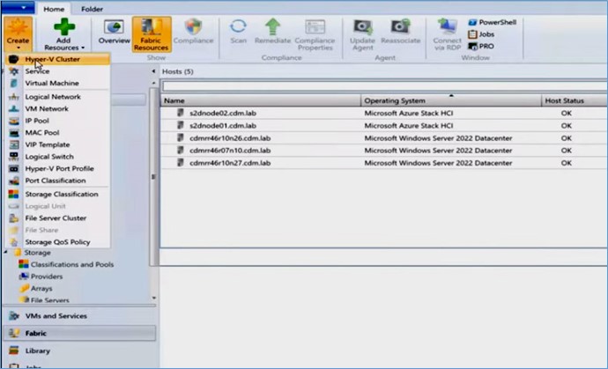Select Port Classification menu entry
The height and width of the screenshot is (369, 608).
[x=57, y=181]
